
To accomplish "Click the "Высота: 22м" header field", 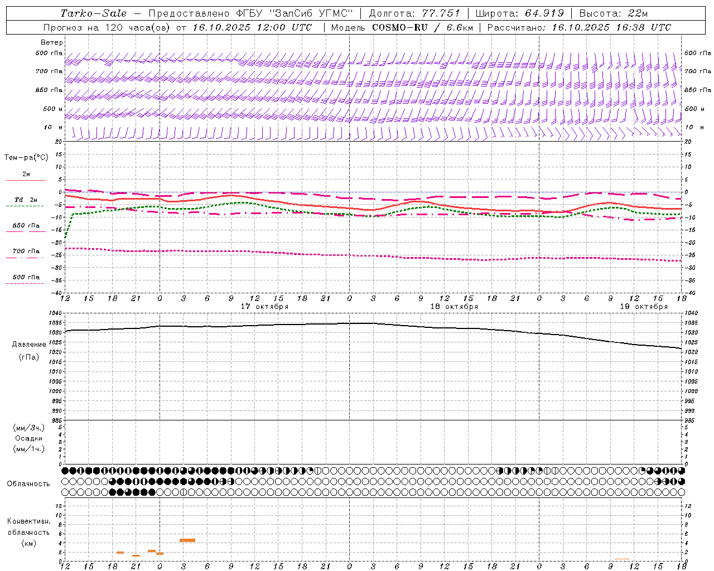I will click(x=614, y=13).
